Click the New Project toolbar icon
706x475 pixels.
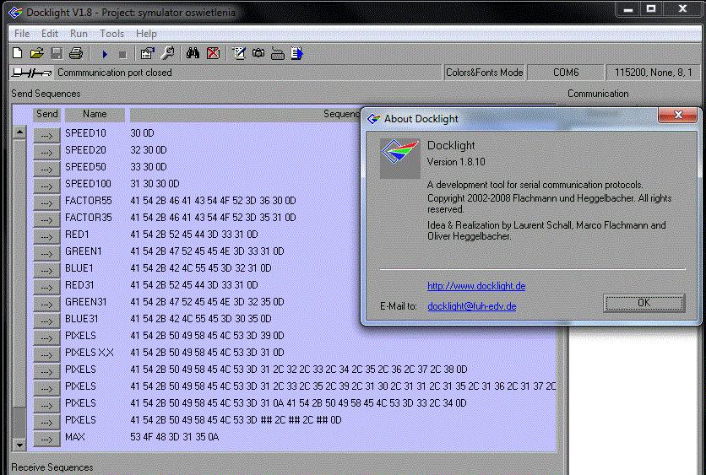17,53
